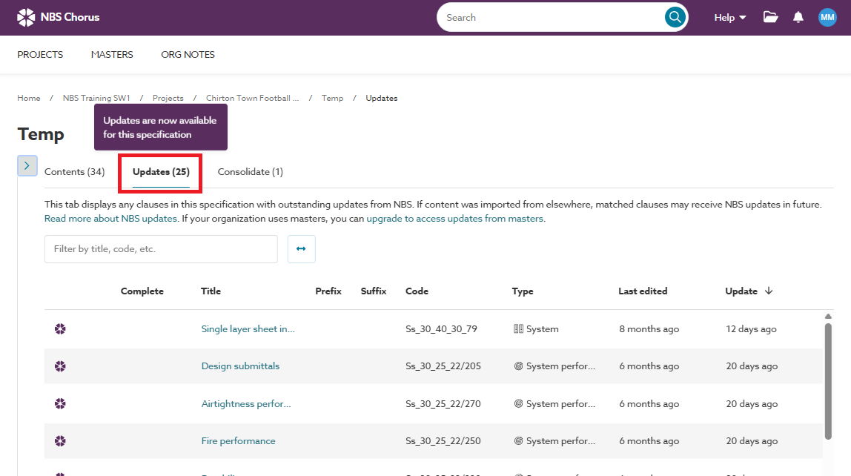Image resolution: width=851 pixels, height=476 pixels.
Task: Expand the left side panel chevron
Action: [27, 165]
